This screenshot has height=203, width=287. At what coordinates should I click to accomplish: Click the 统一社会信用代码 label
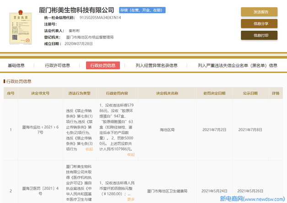click(x=60, y=18)
